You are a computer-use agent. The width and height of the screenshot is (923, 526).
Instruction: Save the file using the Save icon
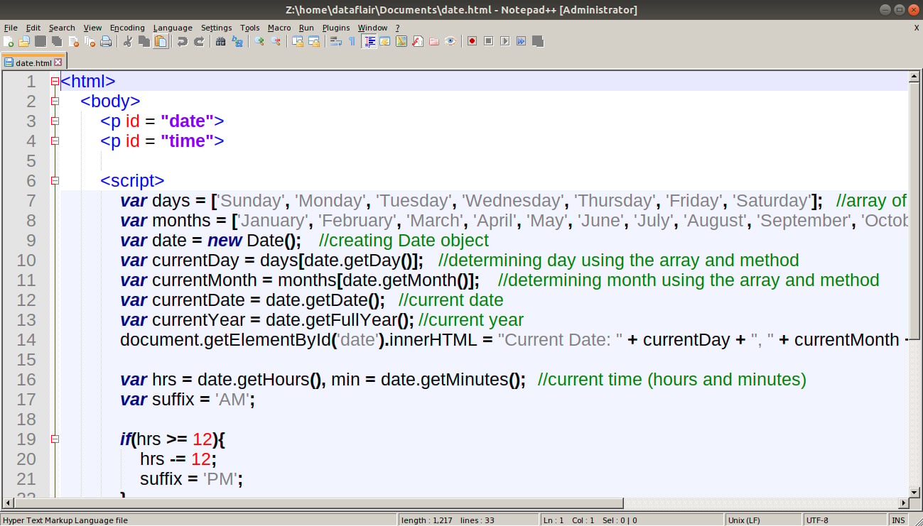(41, 41)
